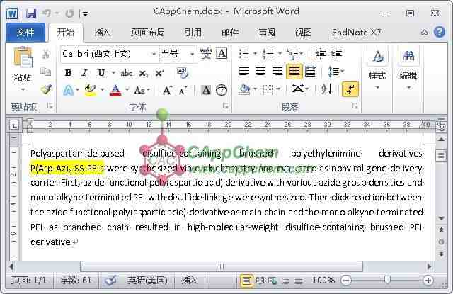Image resolution: width=453 pixels, height=294 pixels.
Task: Toggle subscript X2 formatting
Action: (143, 73)
